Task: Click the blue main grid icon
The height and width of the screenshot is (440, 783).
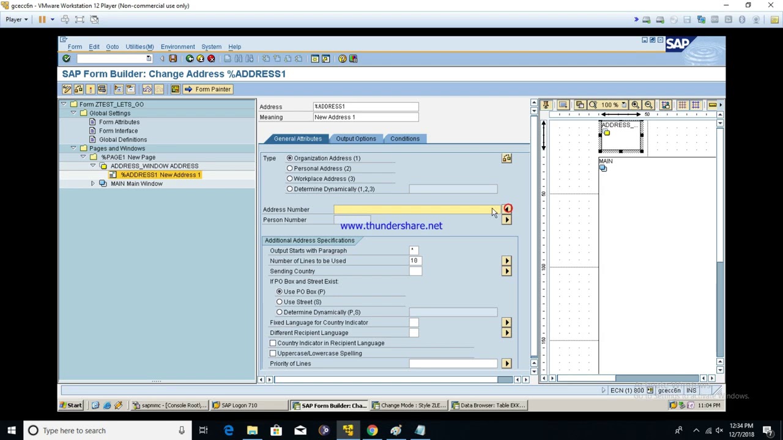Action: tap(696, 105)
